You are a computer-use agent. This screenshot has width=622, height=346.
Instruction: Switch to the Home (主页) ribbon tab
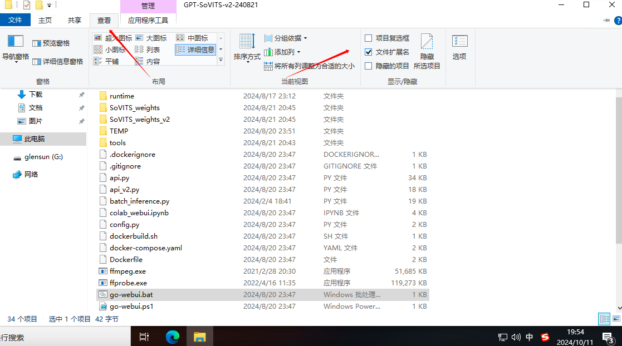(45, 21)
